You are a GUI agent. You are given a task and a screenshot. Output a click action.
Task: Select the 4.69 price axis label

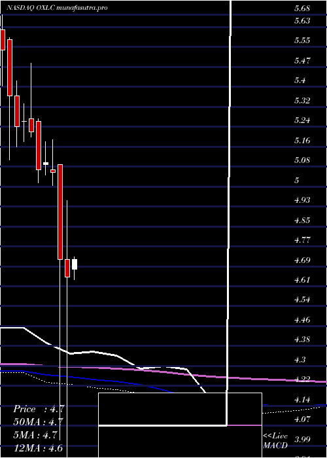click(x=302, y=260)
